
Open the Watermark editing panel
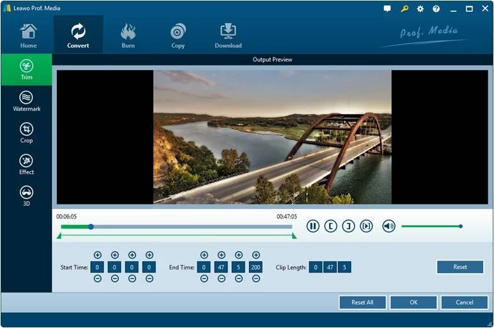26,101
